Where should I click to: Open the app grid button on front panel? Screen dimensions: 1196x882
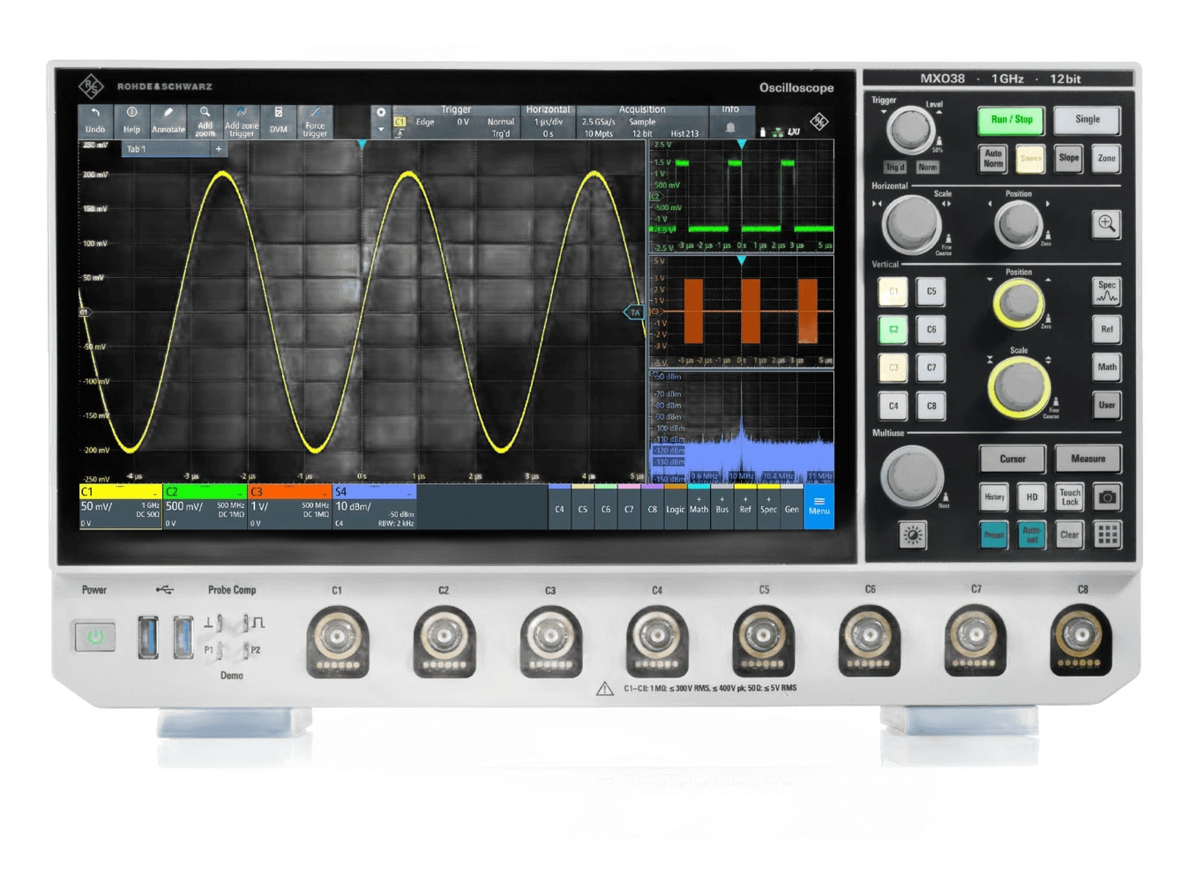coord(1107,534)
